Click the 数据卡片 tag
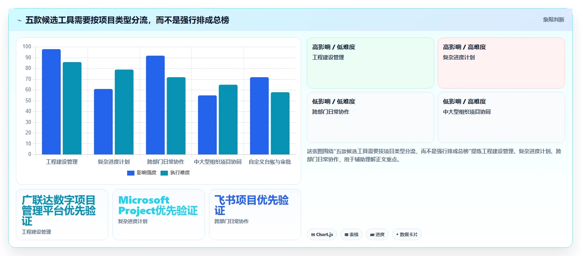Viewport: 581px width, 256px height. 407,234
